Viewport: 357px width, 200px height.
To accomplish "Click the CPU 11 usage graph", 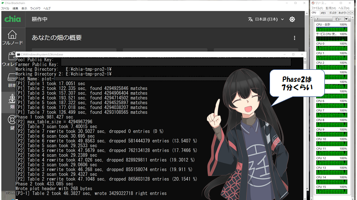I will click(x=332, y=153).
